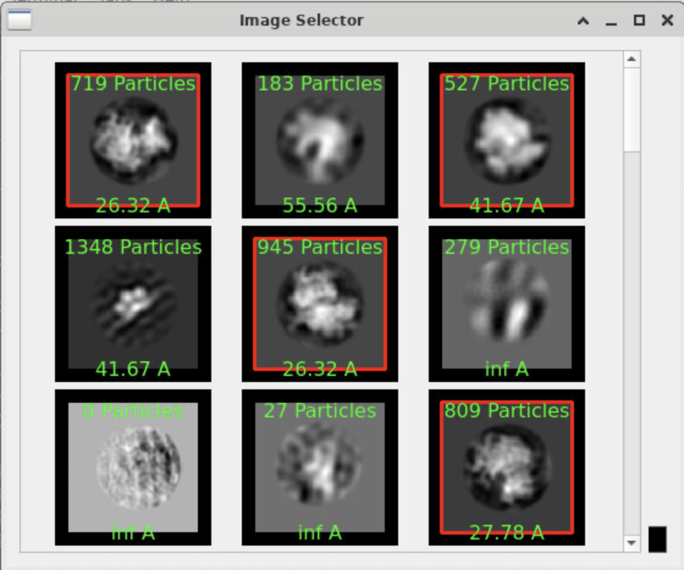
Task: Minimize the Image Selector window
Action: (x=611, y=21)
